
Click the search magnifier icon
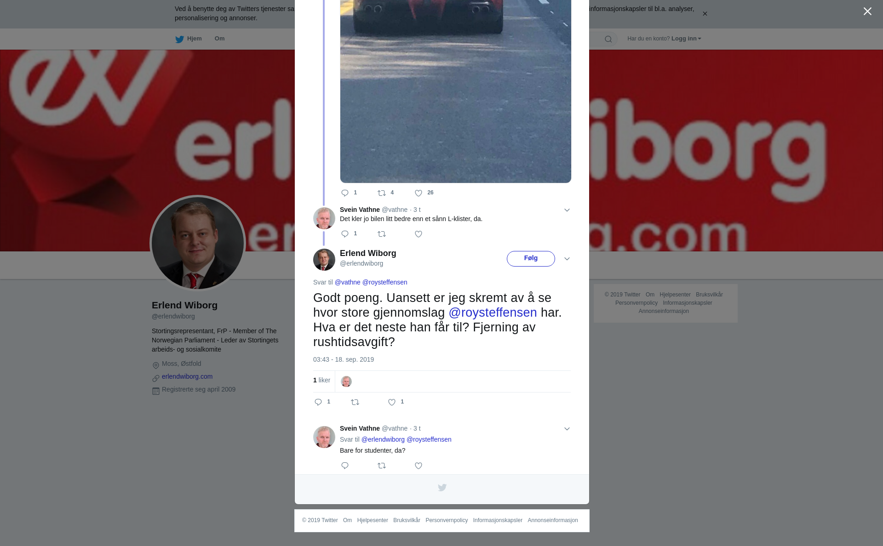(608, 39)
